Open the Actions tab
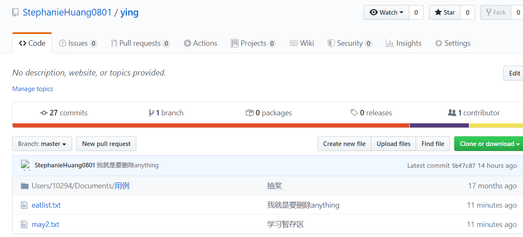The height and width of the screenshot is (237, 523). 200,43
